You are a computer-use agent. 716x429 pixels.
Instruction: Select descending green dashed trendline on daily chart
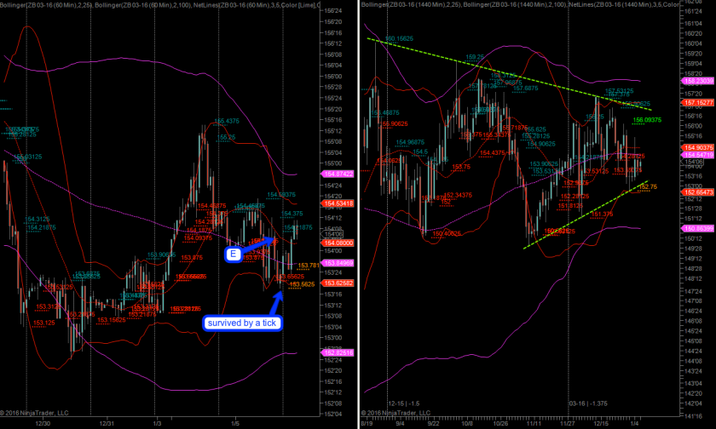509,74
